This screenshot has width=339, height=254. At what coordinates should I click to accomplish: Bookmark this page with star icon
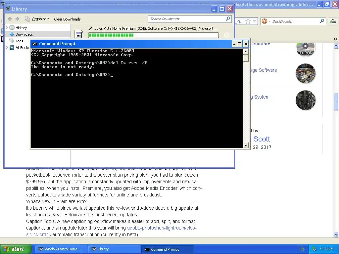coord(248,21)
